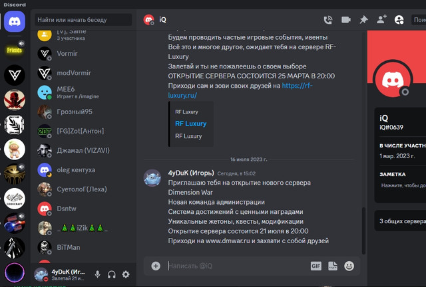This screenshot has width=426, height=287.
Task: Open the [FG]Zot[Антон] conversation
Action: point(85,131)
